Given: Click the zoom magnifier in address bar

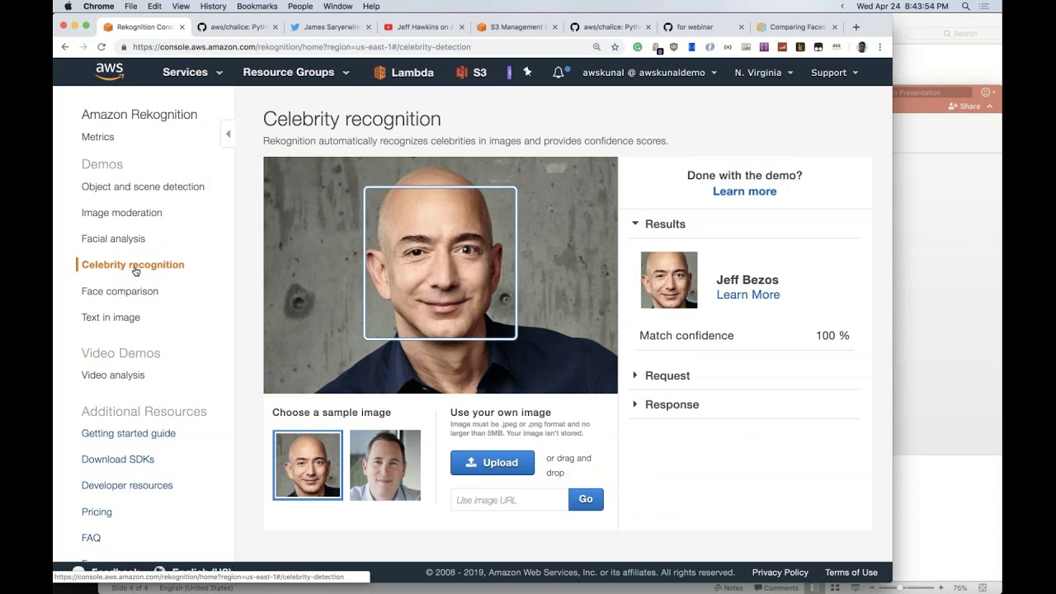Looking at the screenshot, I should pos(596,47).
